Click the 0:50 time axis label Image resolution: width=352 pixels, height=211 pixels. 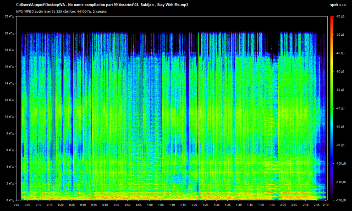[127, 205]
